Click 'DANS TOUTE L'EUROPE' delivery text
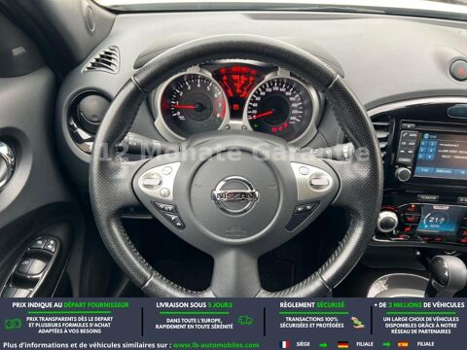Image resolution: width=467 pixels, height=350 pixels. coord(194,320)
